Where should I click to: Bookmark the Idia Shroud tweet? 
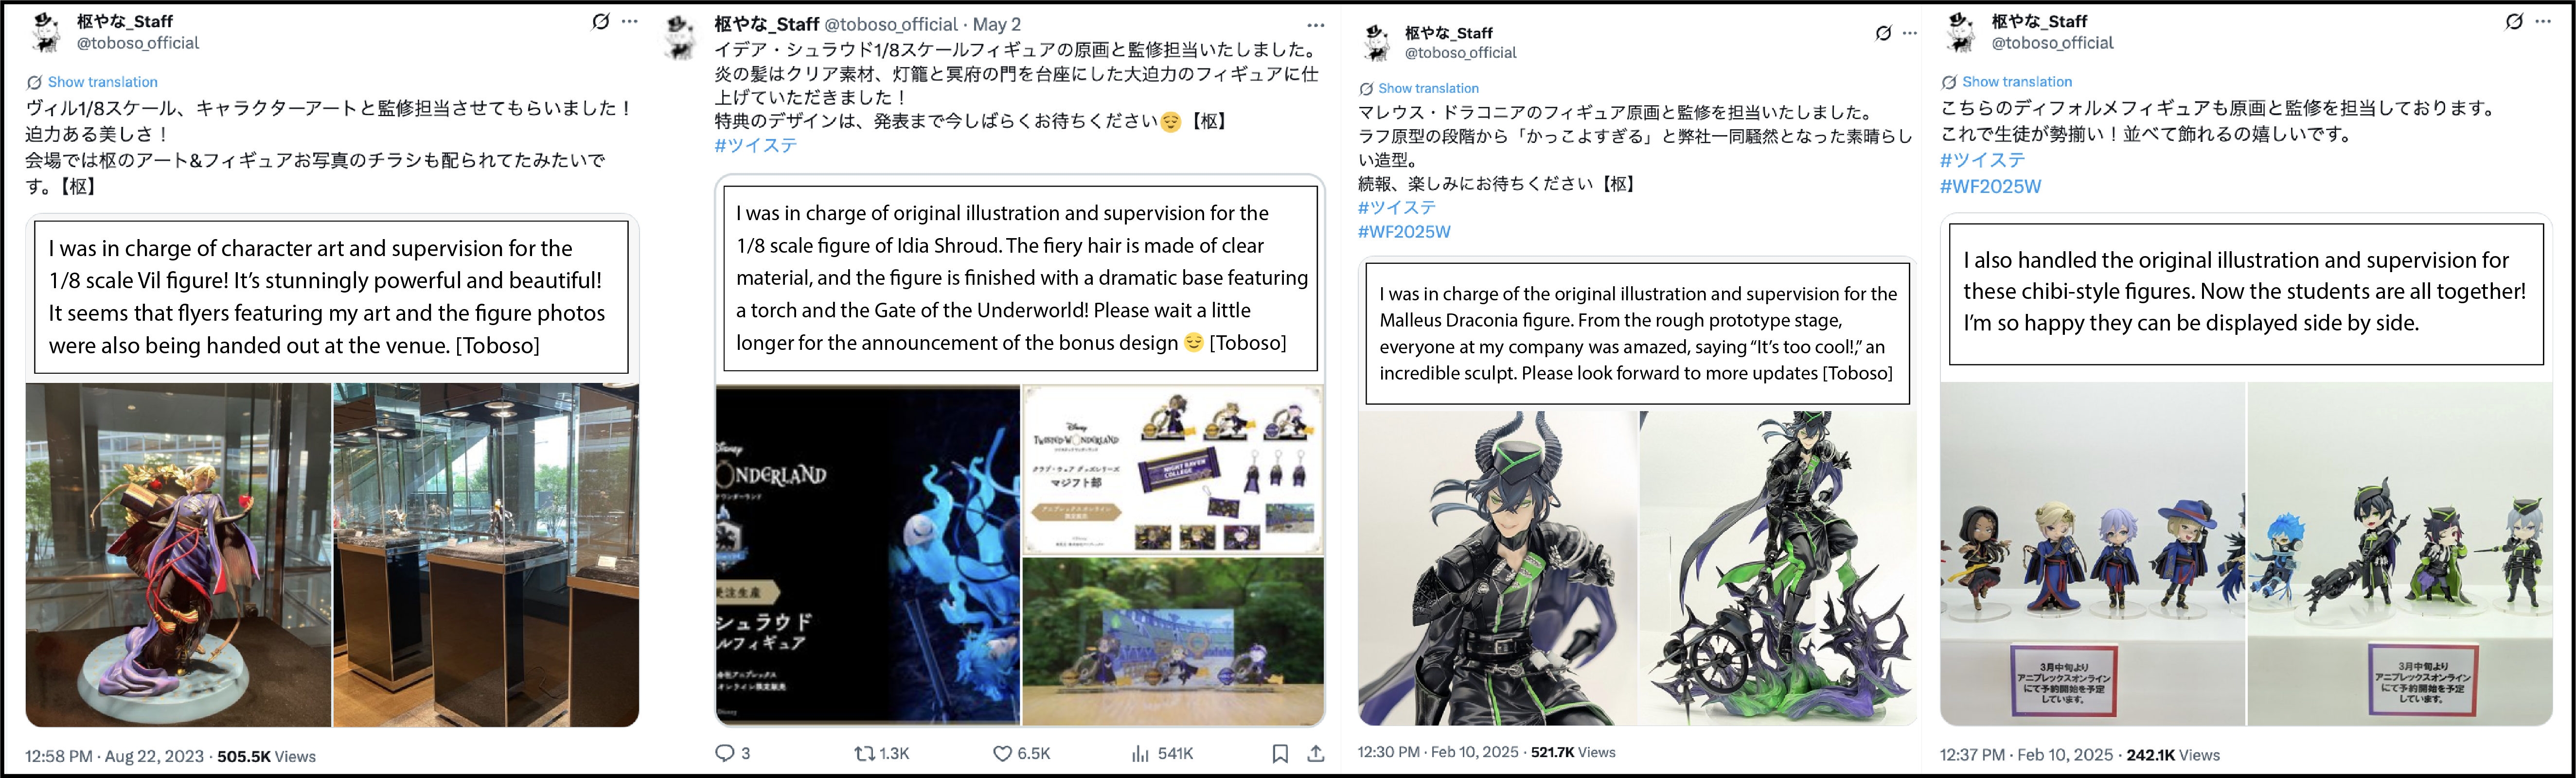pos(1280,753)
